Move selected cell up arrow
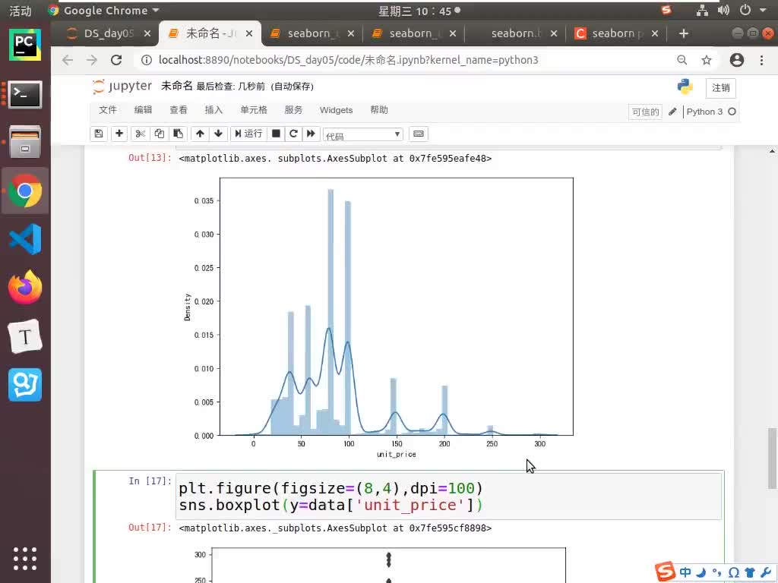 [x=200, y=134]
